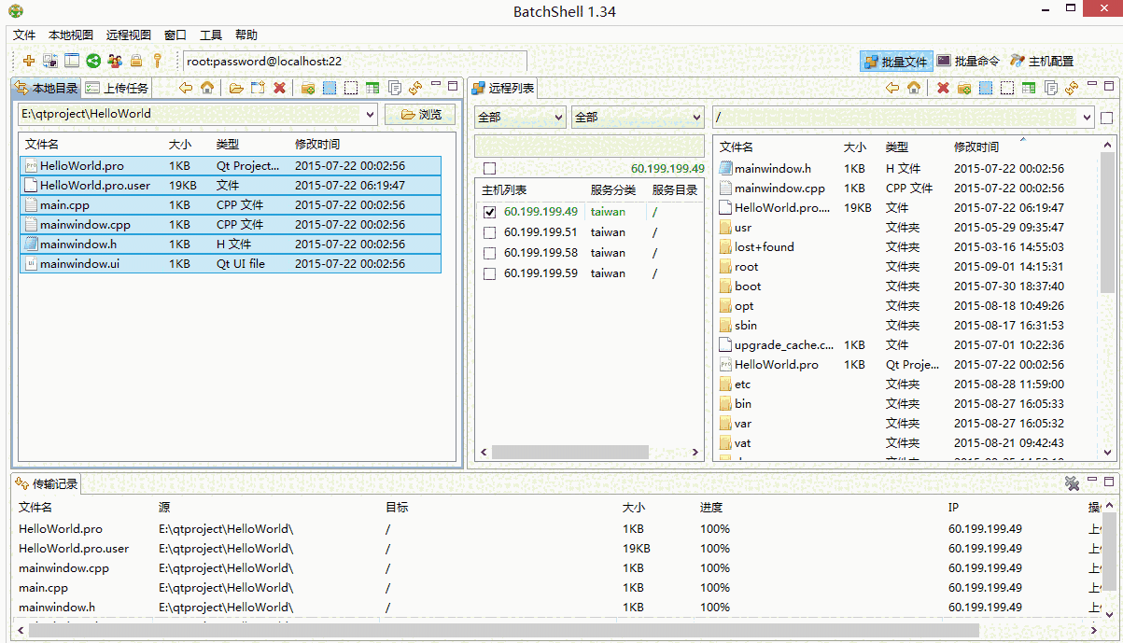This screenshot has height=643, width=1123.
Task: Switch to 批量命令 mode
Action: (x=968, y=62)
